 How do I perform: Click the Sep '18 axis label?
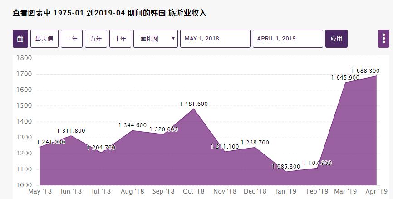pos(163,191)
